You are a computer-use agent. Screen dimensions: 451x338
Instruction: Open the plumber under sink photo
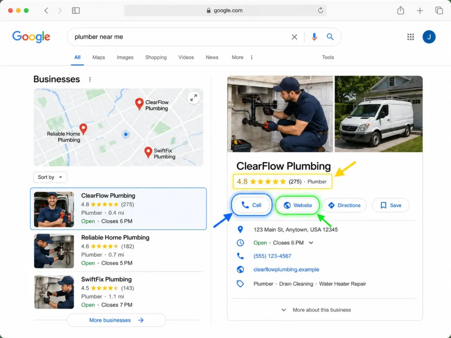(x=280, y=114)
